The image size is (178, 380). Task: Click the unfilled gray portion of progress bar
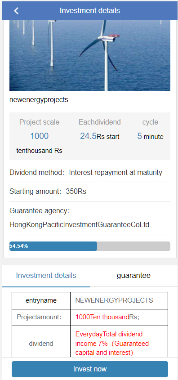pos(133,246)
